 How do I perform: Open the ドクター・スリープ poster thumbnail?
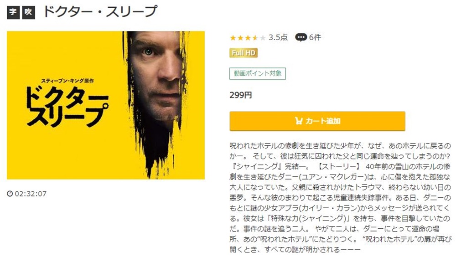point(106,105)
